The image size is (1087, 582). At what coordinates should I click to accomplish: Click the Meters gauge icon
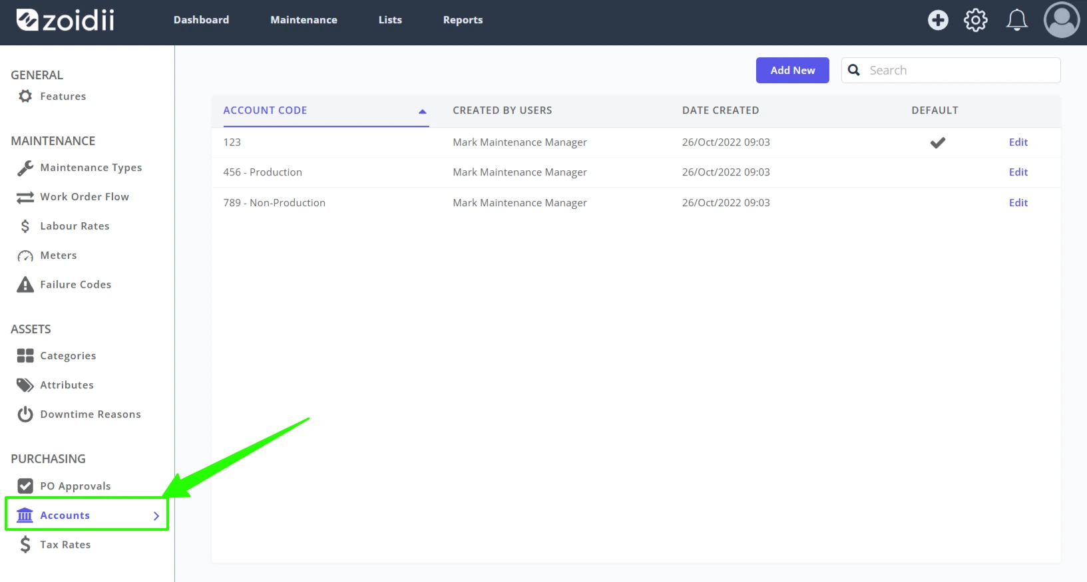point(25,256)
